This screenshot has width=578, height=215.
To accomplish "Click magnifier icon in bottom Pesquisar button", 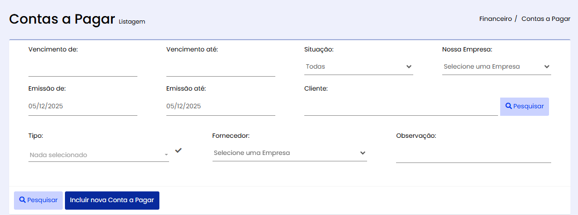I will (x=23, y=200).
